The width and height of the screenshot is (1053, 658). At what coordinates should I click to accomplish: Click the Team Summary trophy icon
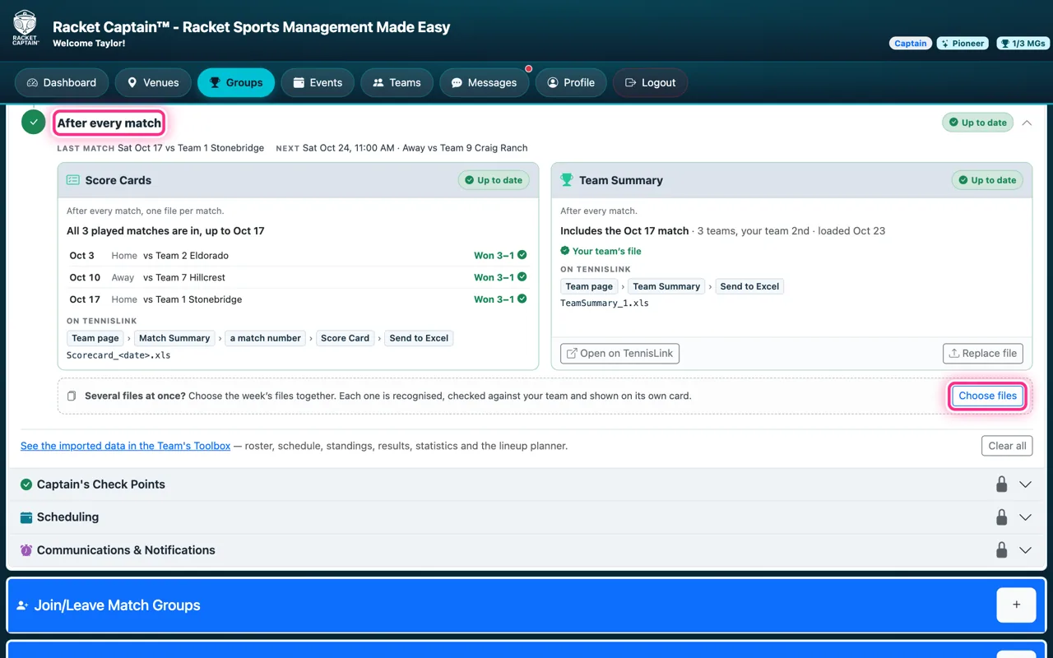(x=567, y=180)
